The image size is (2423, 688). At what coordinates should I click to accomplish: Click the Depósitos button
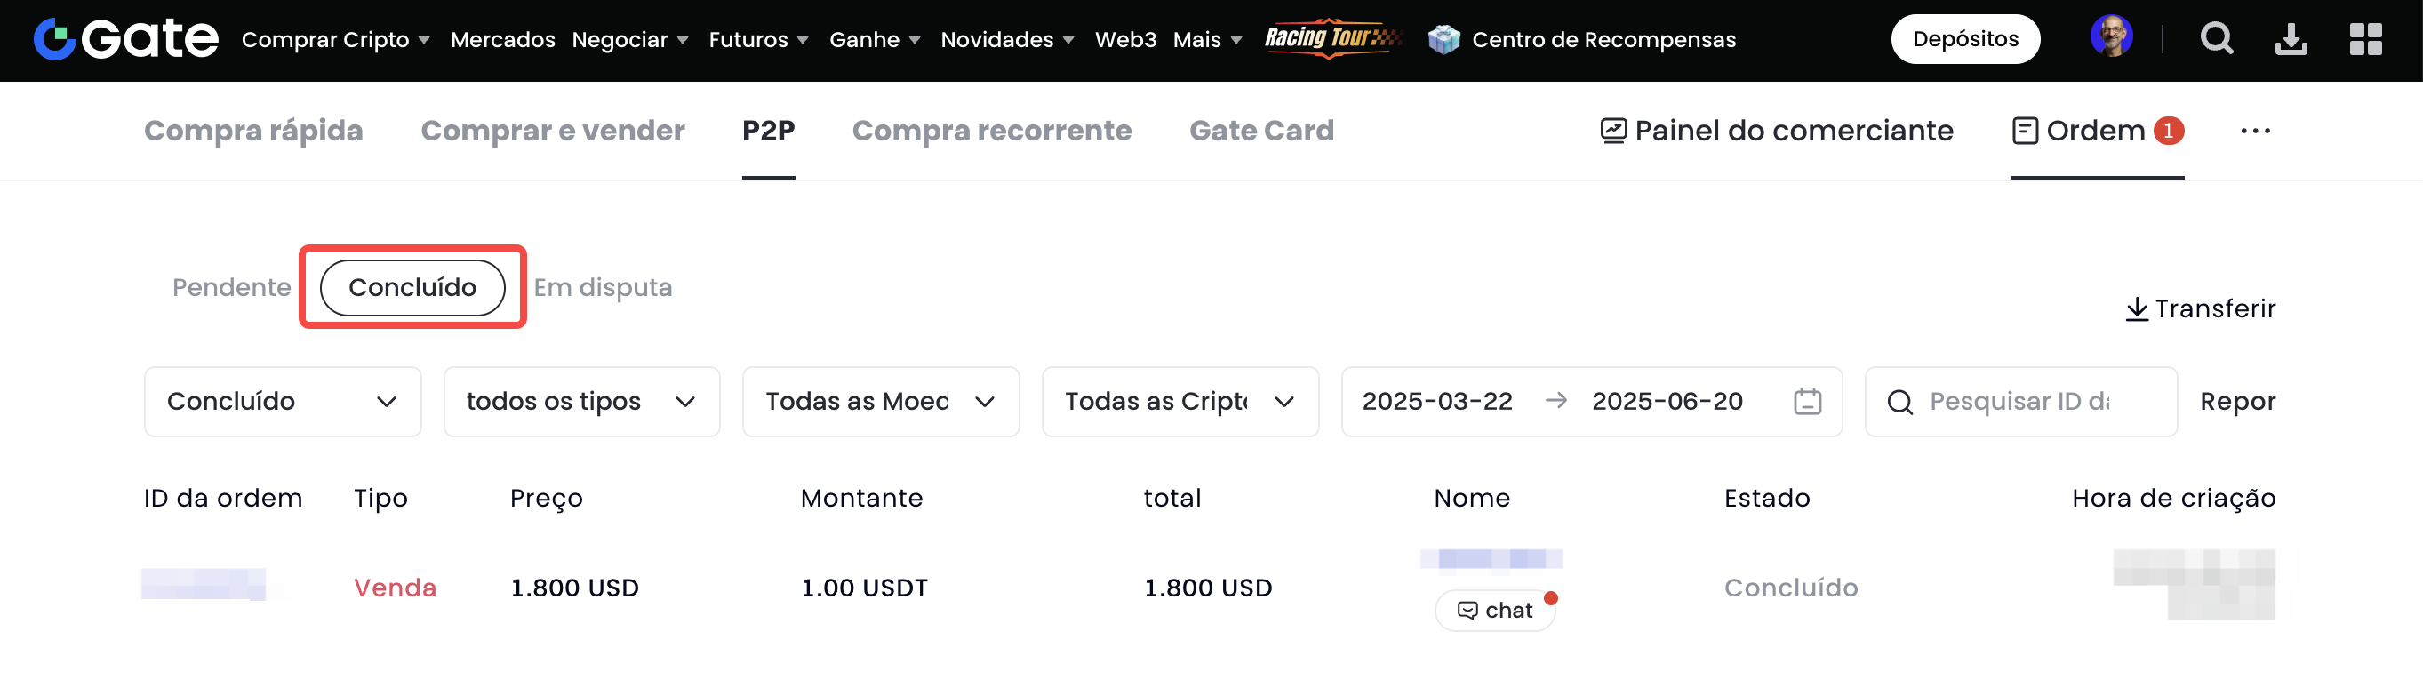point(1965,39)
